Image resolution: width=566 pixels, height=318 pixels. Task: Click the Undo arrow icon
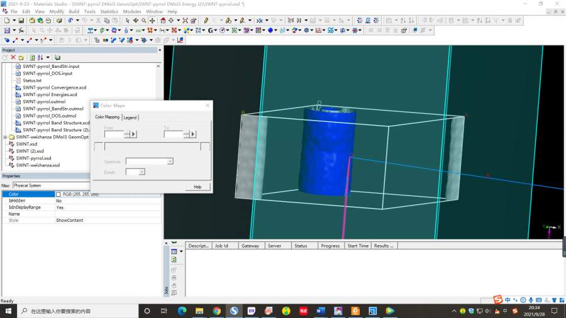pyautogui.click(x=70, y=21)
